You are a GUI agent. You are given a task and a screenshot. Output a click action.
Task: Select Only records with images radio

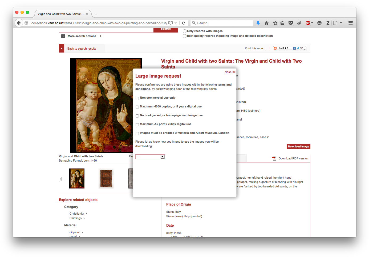coord(185,31)
